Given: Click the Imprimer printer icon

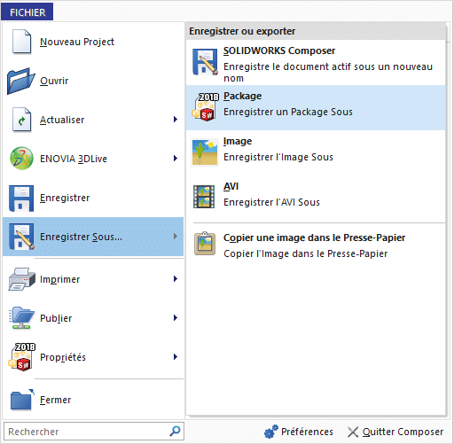Looking at the screenshot, I should [x=21, y=279].
